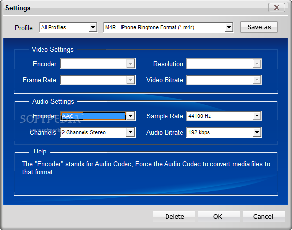
Task: Click the Save as button
Action: (259, 27)
